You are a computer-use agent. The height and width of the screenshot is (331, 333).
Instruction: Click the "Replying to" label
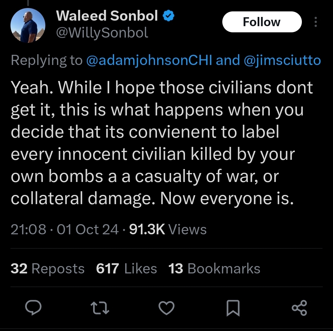pos(47,60)
